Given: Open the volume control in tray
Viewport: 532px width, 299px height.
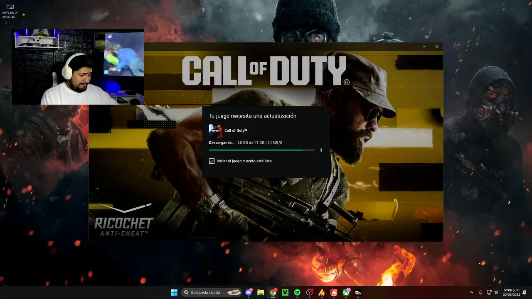Looking at the screenshot, I should click(496, 292).
